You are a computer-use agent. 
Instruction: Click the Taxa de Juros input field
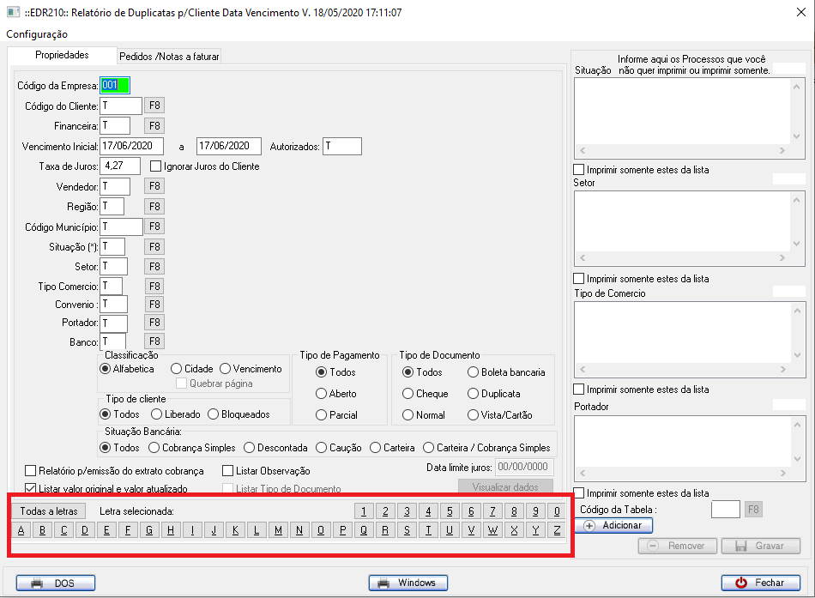(121, 166)
